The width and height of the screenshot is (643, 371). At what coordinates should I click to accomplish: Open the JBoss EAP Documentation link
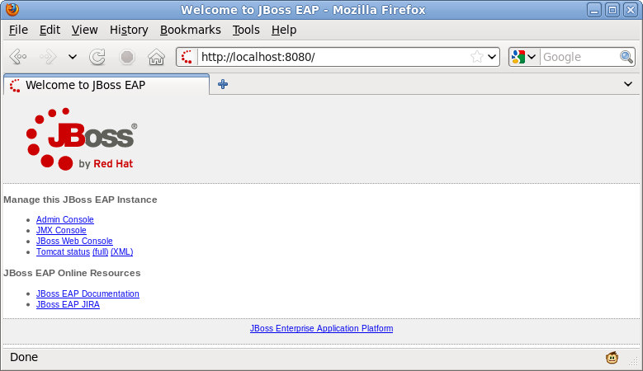[87, 294]
